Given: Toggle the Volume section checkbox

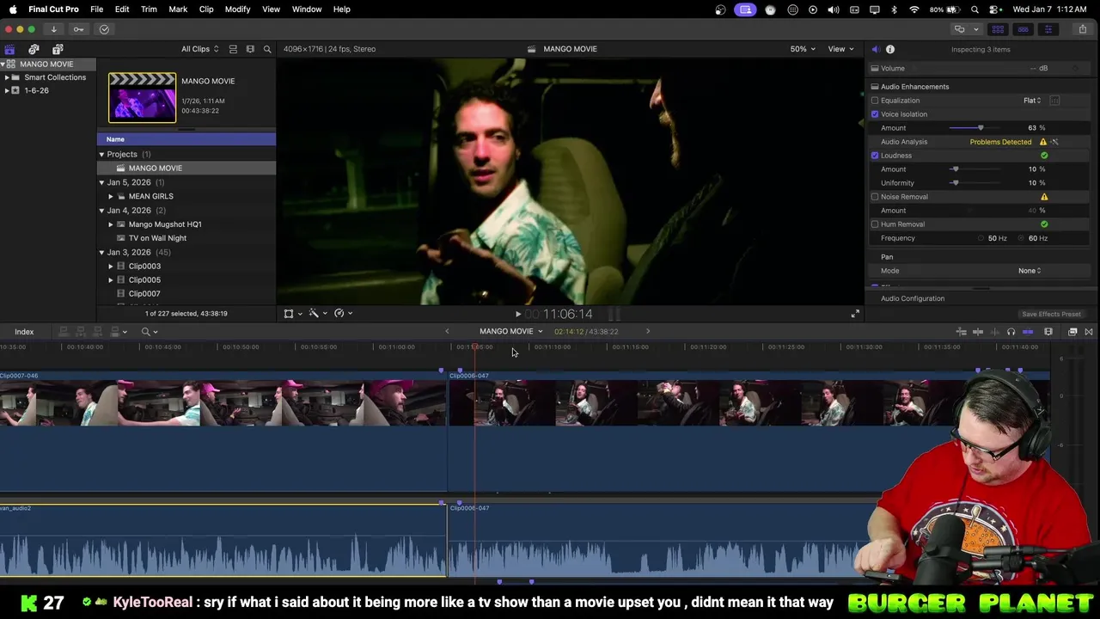Looking at the screenshot, I should (875, 69).
